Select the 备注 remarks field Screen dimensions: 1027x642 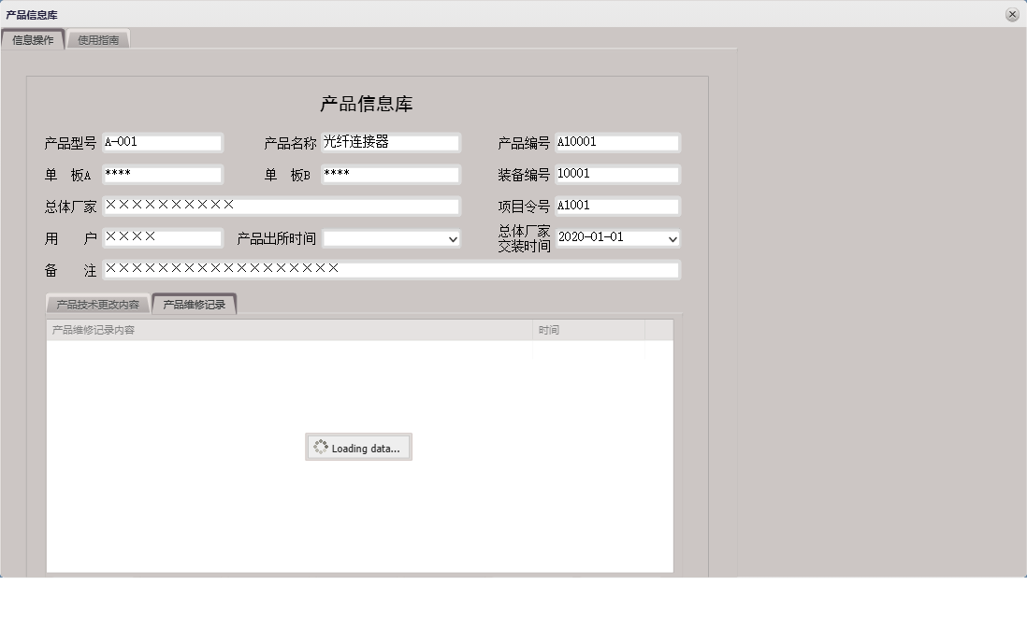[x=393, y=269]
